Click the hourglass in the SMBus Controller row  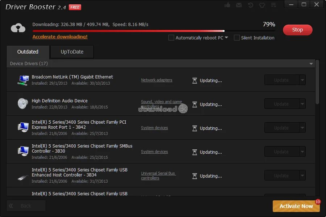click(x=195, y=152)
